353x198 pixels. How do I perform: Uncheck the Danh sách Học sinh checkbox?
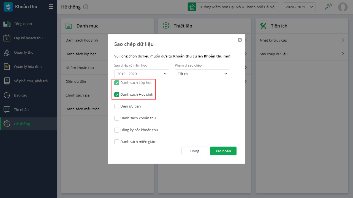(117, 95)
